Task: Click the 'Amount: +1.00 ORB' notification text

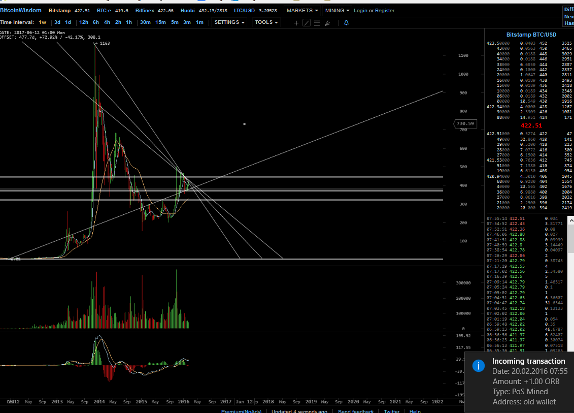Action: [526, 382]
